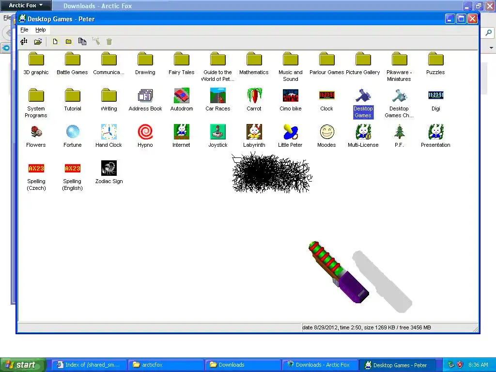Image resolution: width=496 pixels, height=372 pixels.
Task: Click the Windows start button
Action: tap(23, 365)
